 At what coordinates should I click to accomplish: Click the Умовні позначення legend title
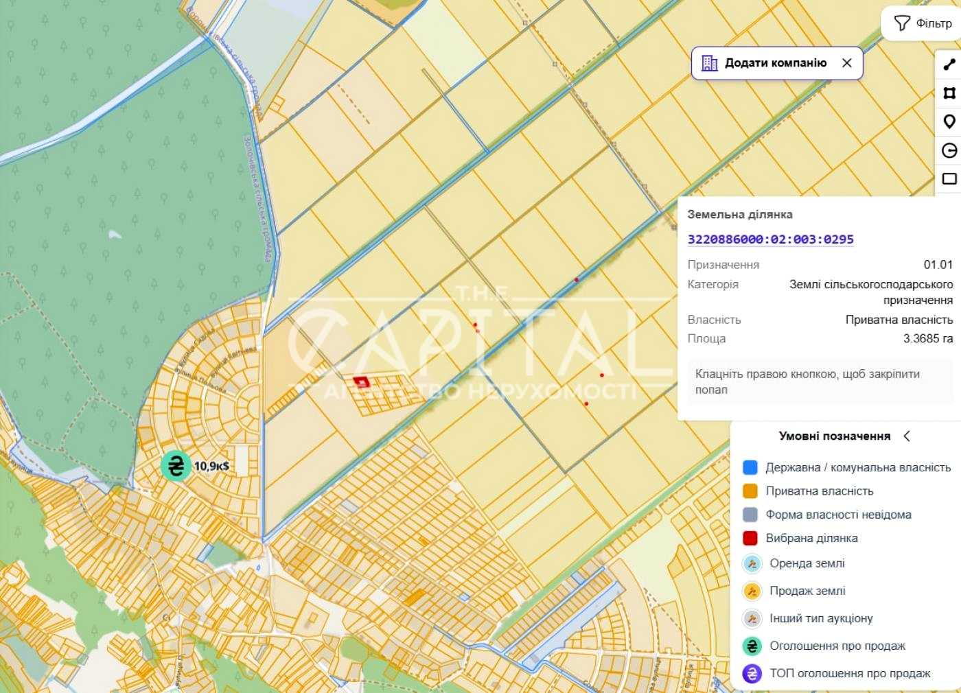click(834, 436)
